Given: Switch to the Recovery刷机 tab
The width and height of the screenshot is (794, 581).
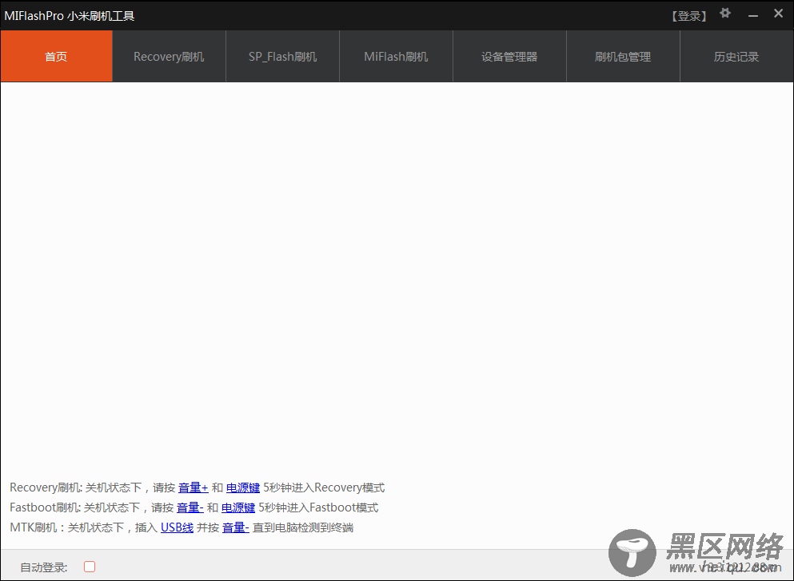Looking at the screenshot, I should coord(170,56).
